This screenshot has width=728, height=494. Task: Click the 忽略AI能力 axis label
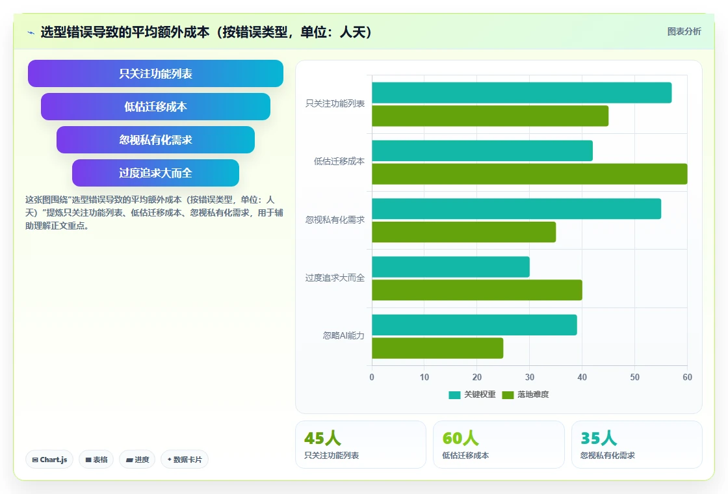[x=344, y=335]
